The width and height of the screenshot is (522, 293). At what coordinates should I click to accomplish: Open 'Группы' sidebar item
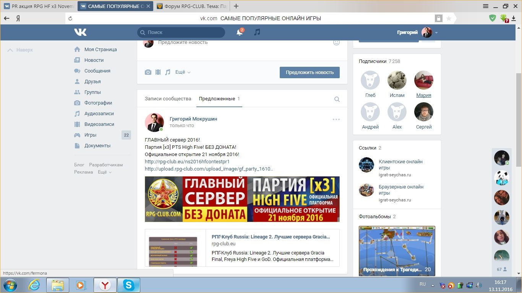click(x=92, y=92)
